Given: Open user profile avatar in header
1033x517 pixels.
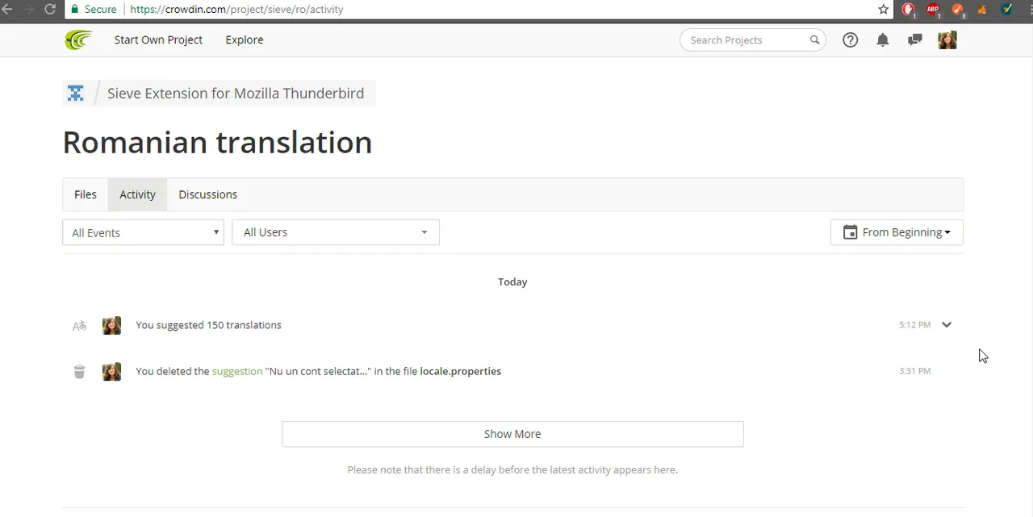Looking at the screenshot, I should 947,40.
